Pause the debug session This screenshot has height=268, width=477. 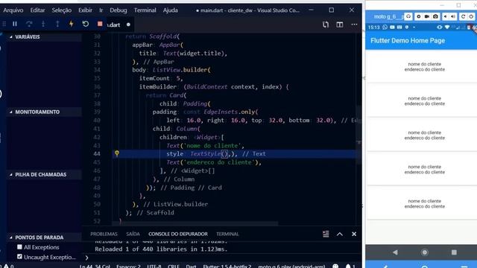tap(15, 24)
